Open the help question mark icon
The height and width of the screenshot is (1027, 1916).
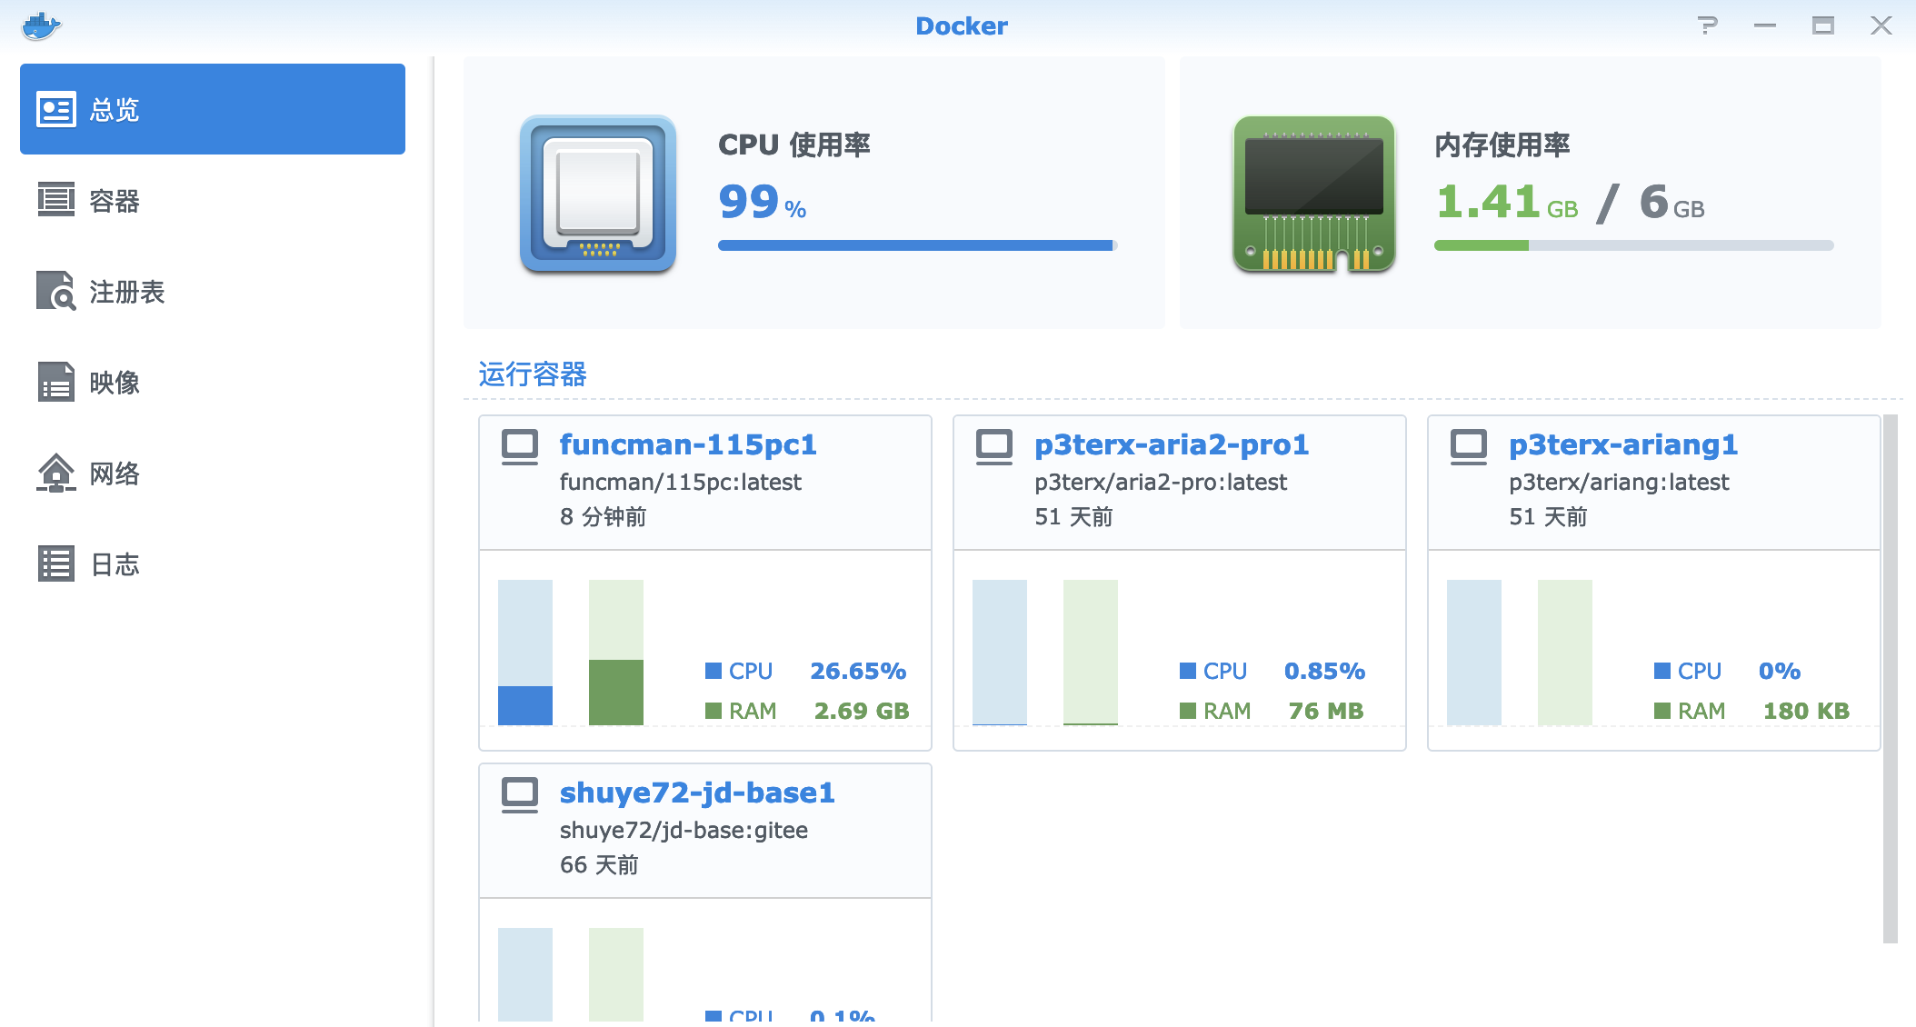(1708, 25)
